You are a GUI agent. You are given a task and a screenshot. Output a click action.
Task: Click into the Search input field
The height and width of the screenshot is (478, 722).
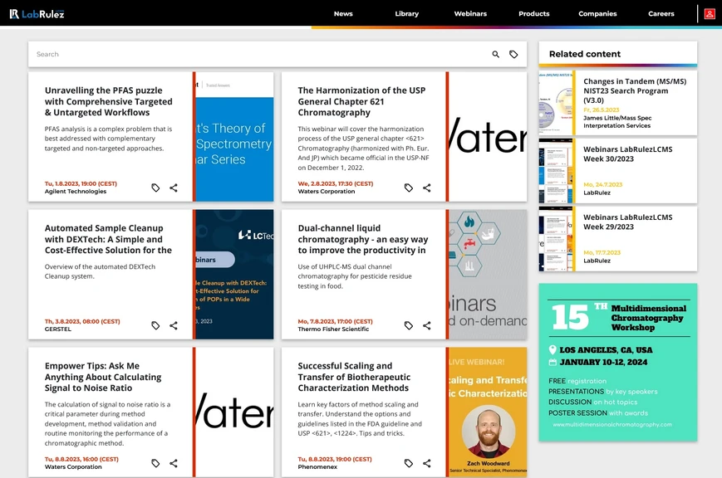tap(249, 55)
